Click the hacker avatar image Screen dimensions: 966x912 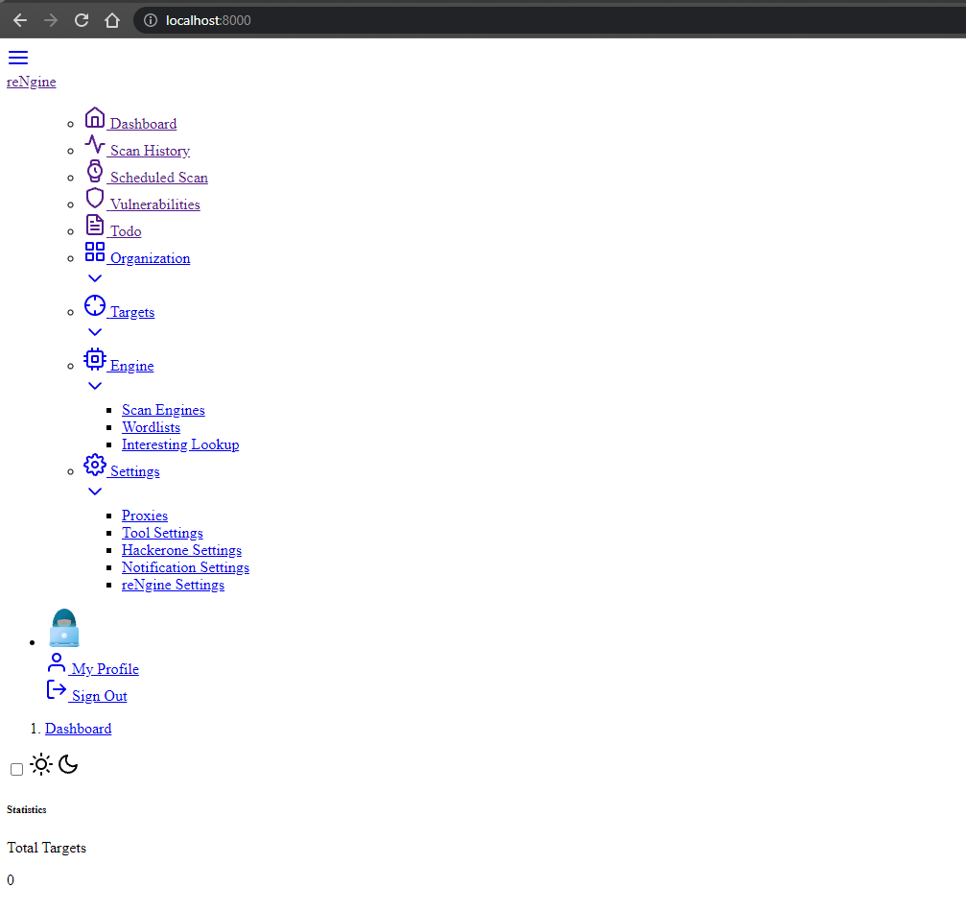tap(64, 628)
